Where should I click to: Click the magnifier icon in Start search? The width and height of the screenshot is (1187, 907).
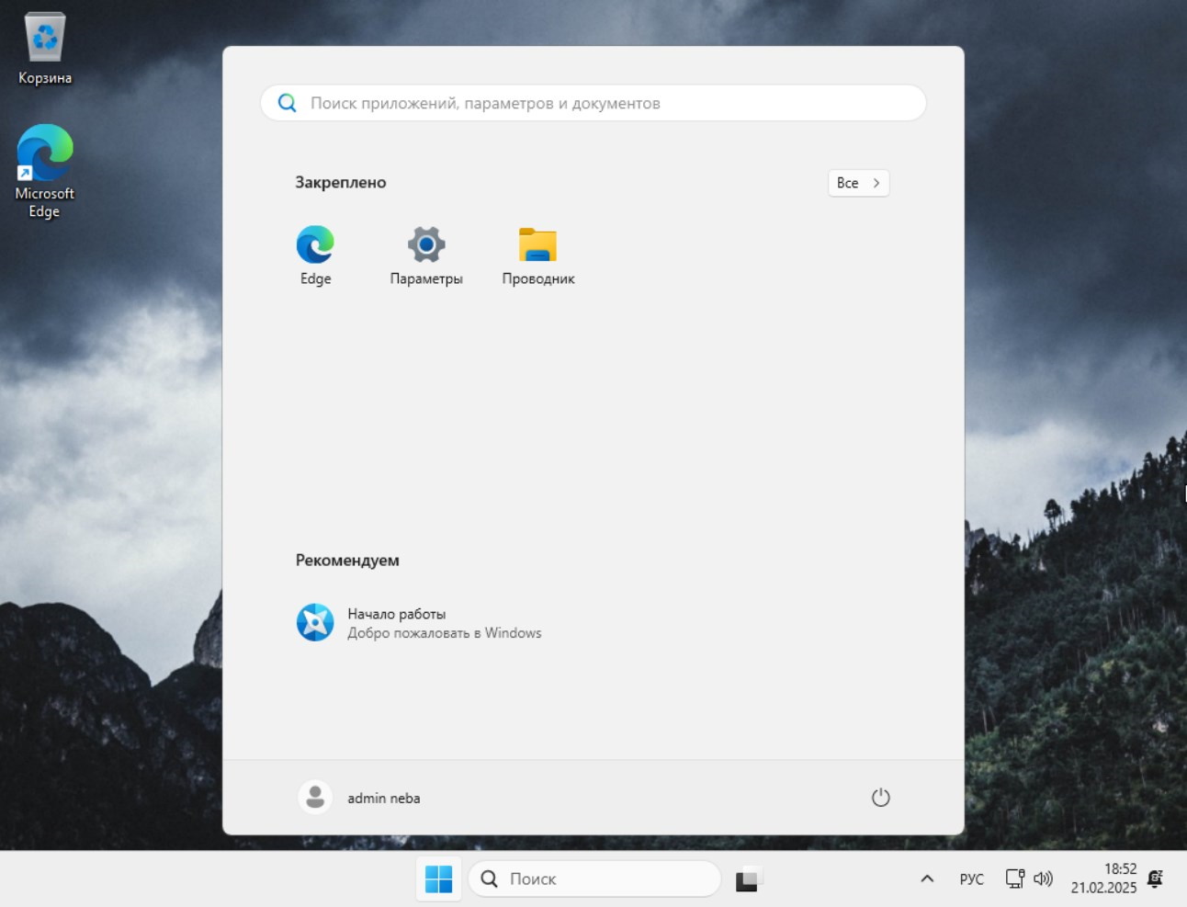pos(288,103)
